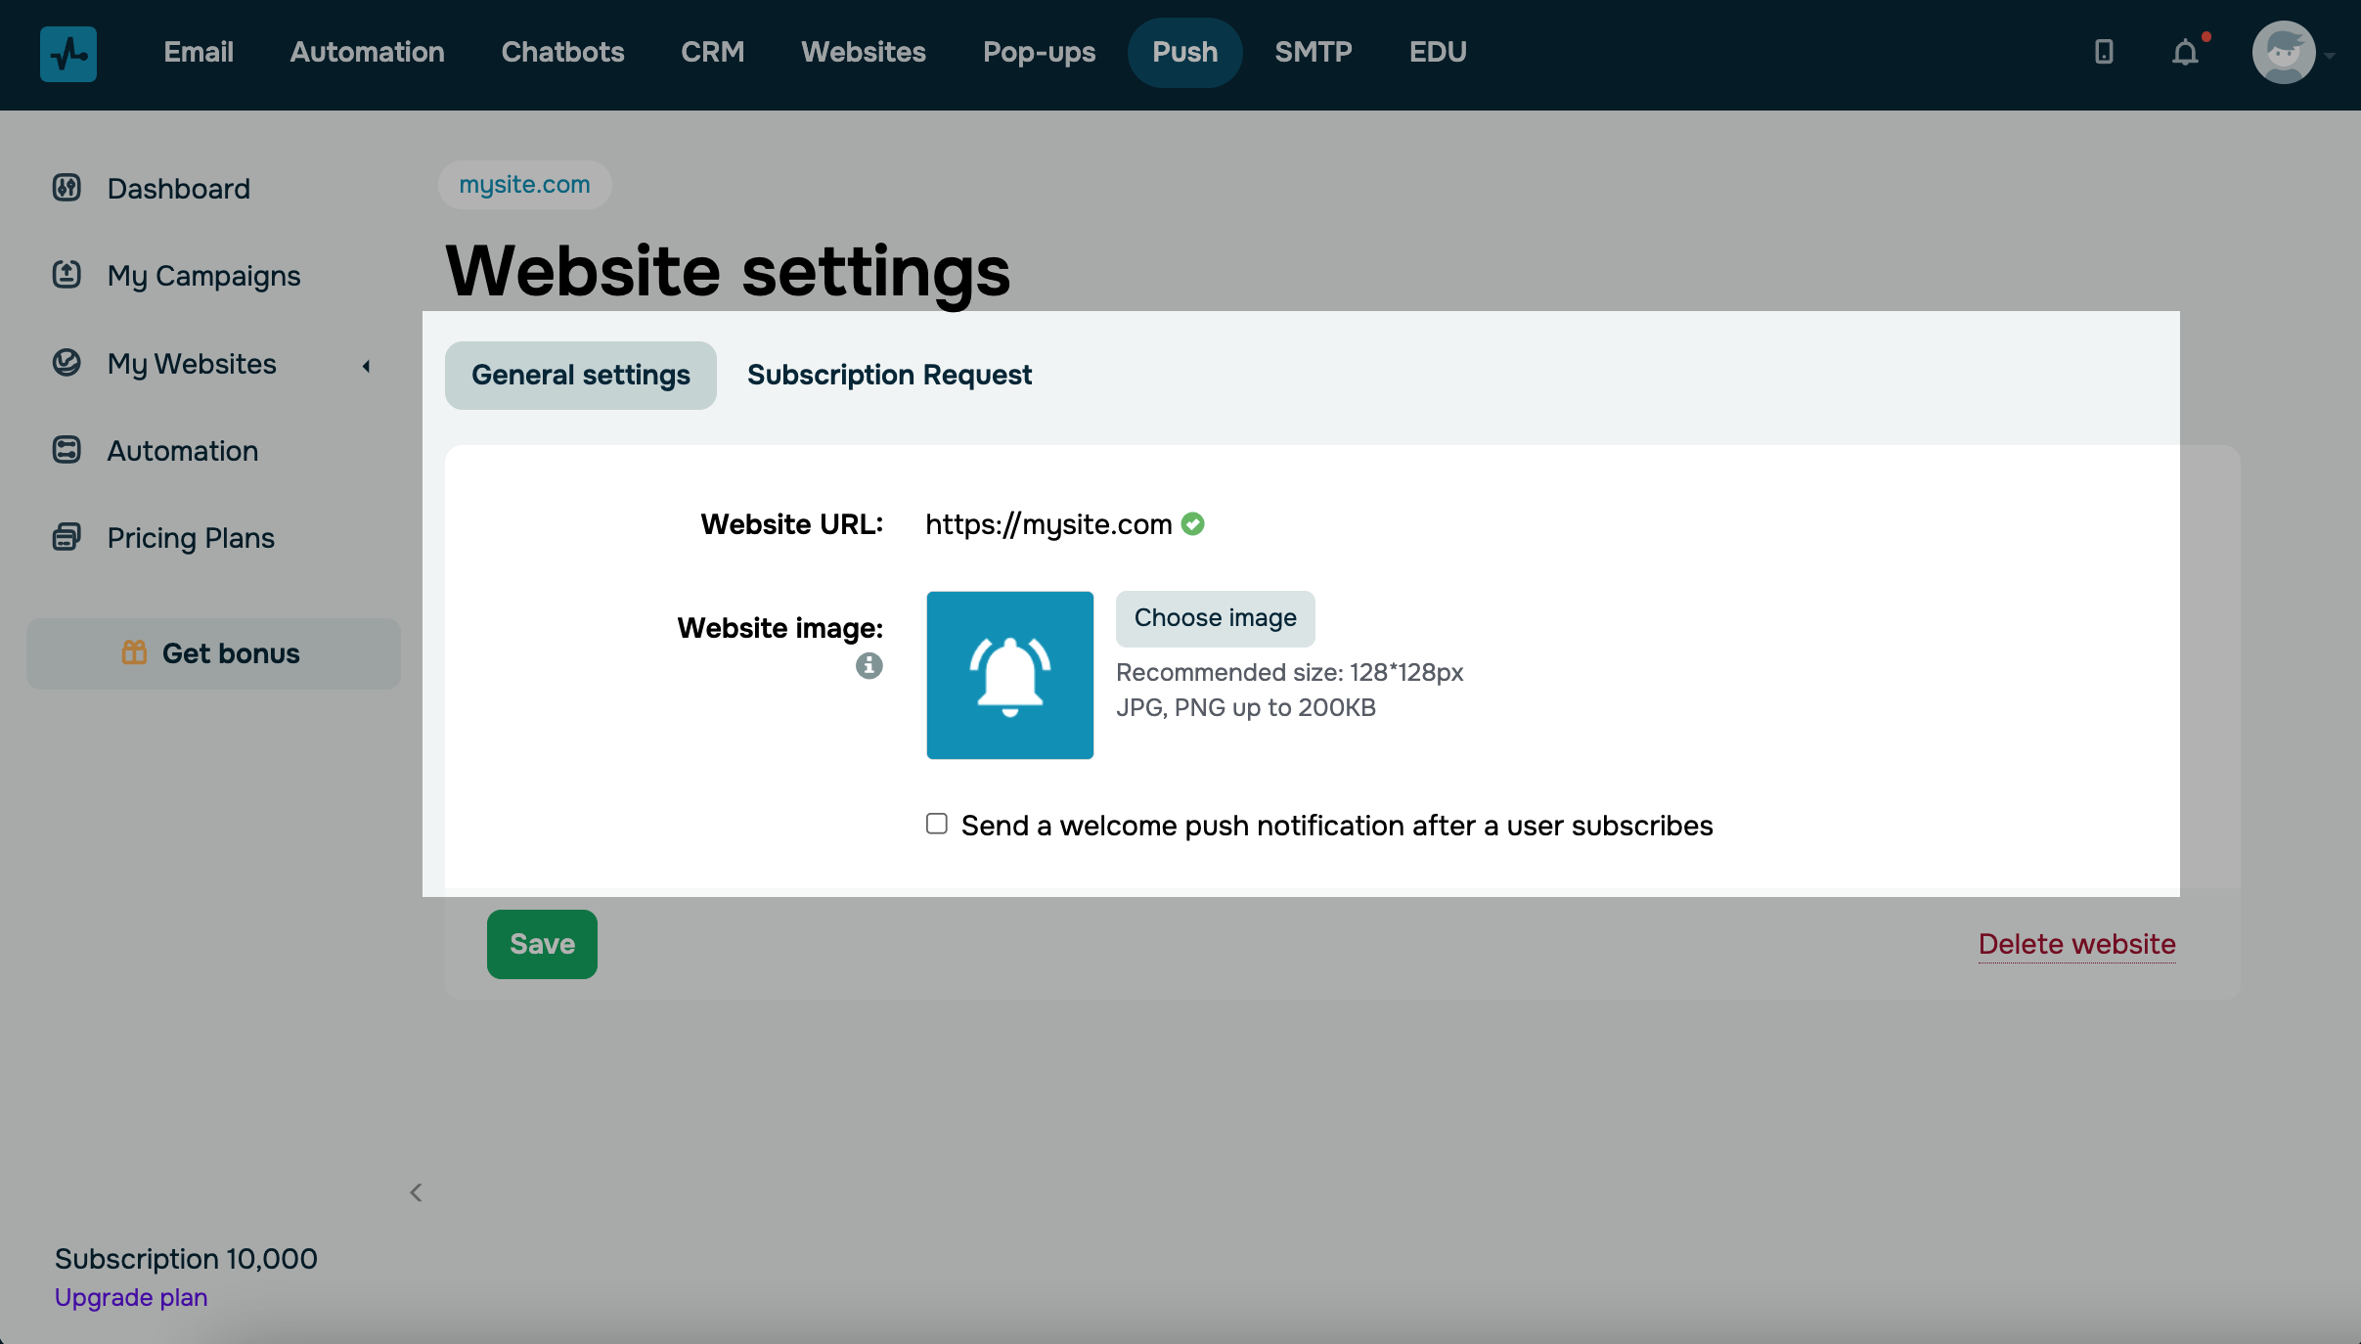Click the Website image info icon
This screenshot has width=2361, height=1344.
pyautogui.click(x=869, y=666)
